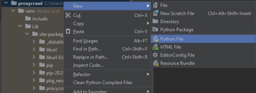Select the Include folder row
Screen dimensions: 256x93
point(33,19)
